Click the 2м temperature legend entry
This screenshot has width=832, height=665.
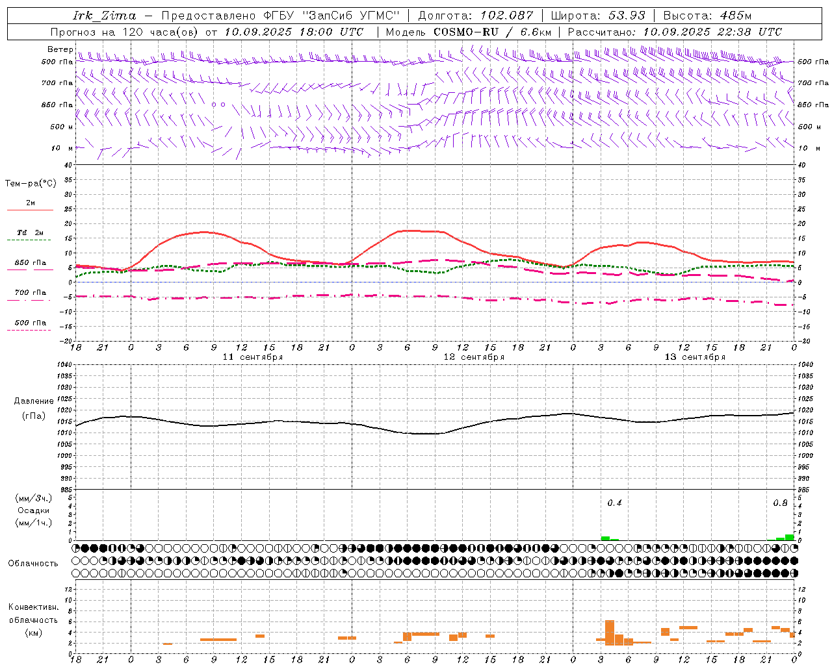31,203
